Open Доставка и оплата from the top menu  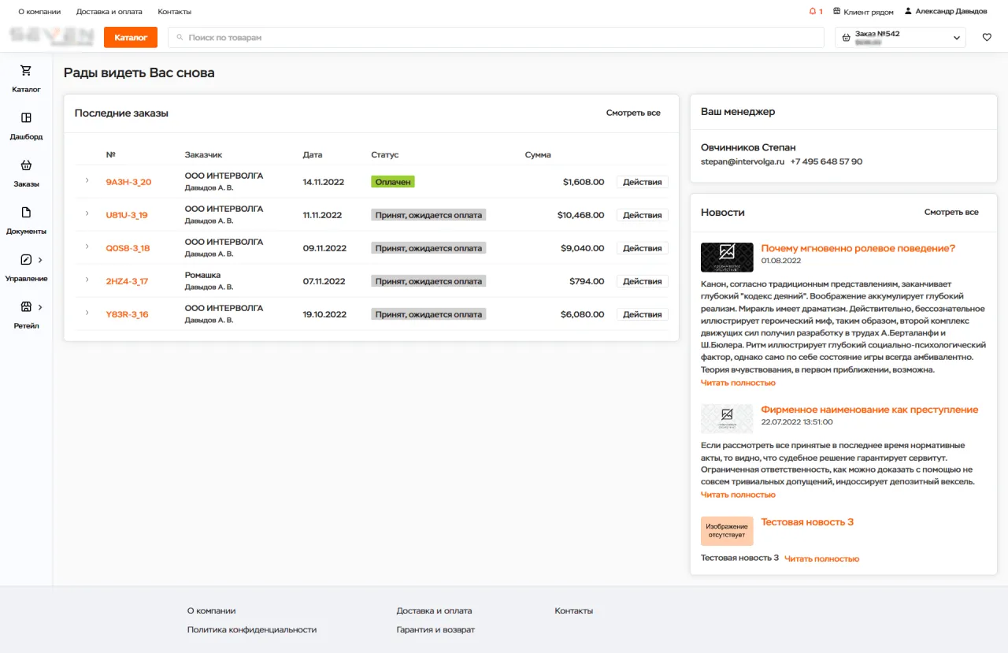click(109, 11)
